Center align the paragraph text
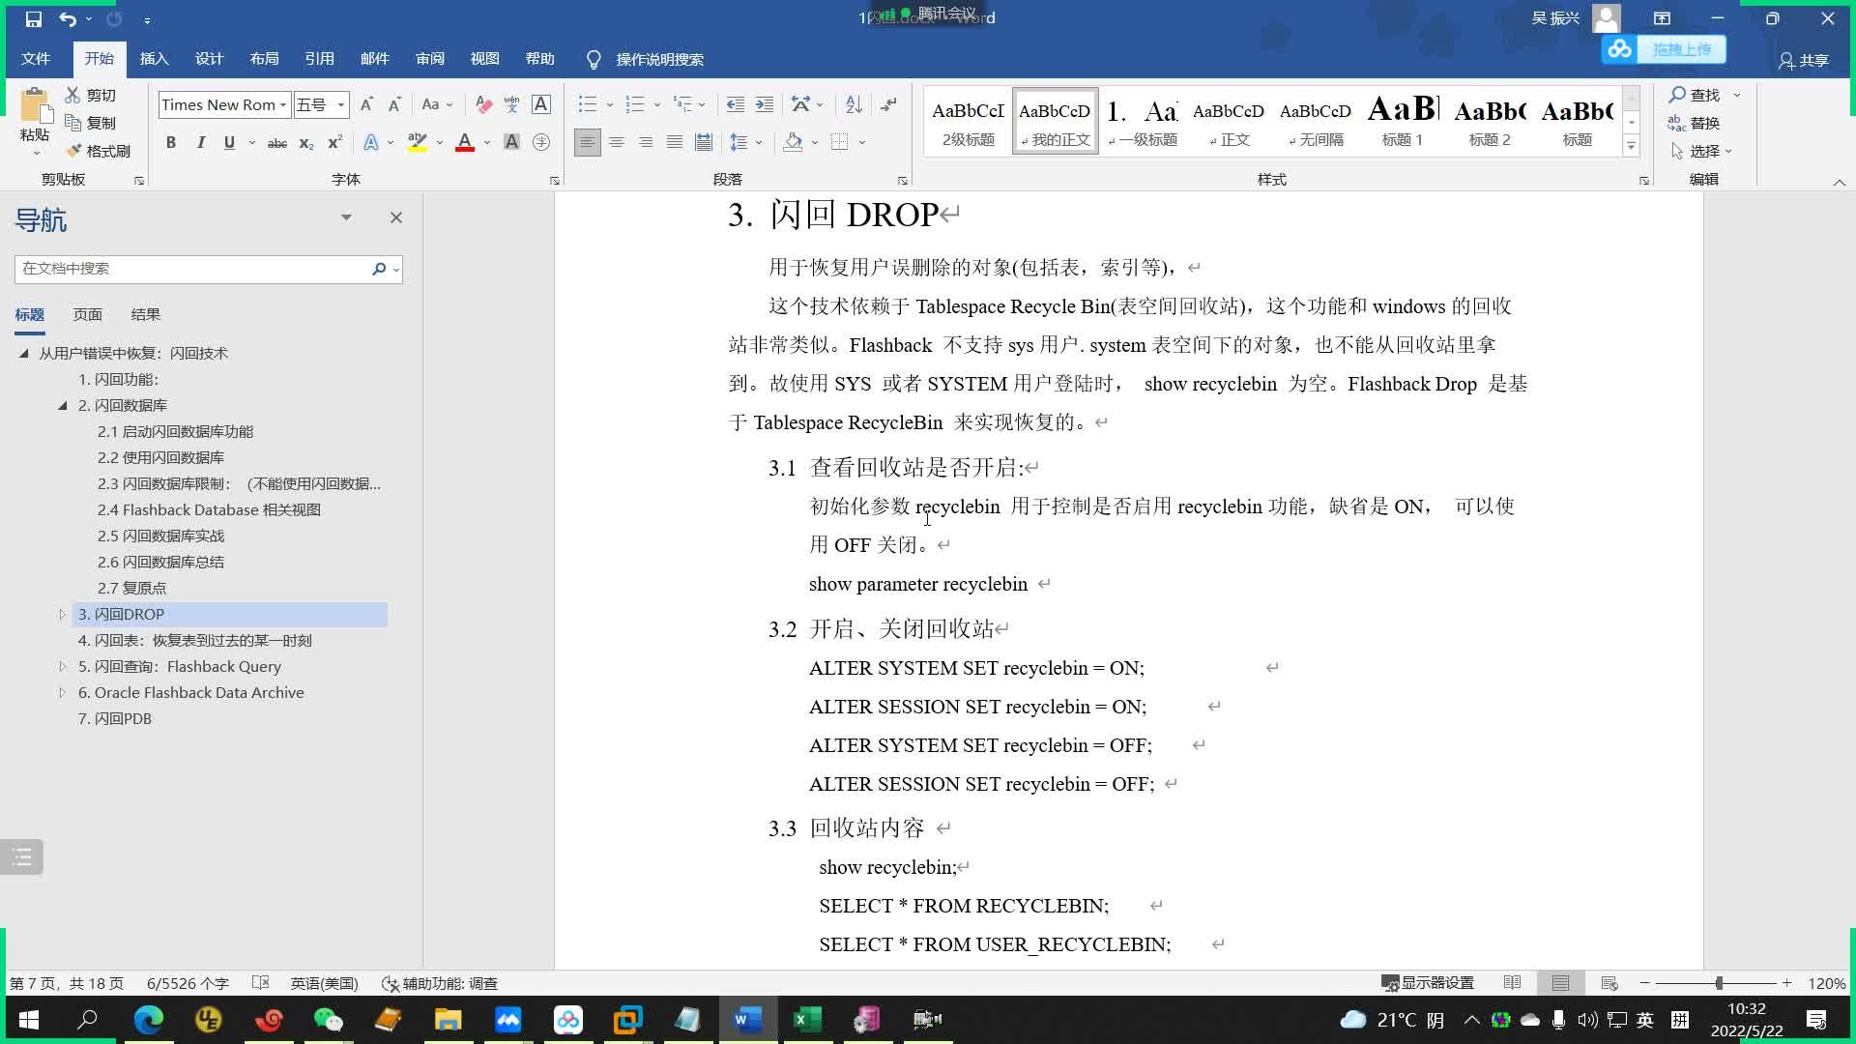The height and width of the screenshot is (1044, 1856). click(616, 143)
